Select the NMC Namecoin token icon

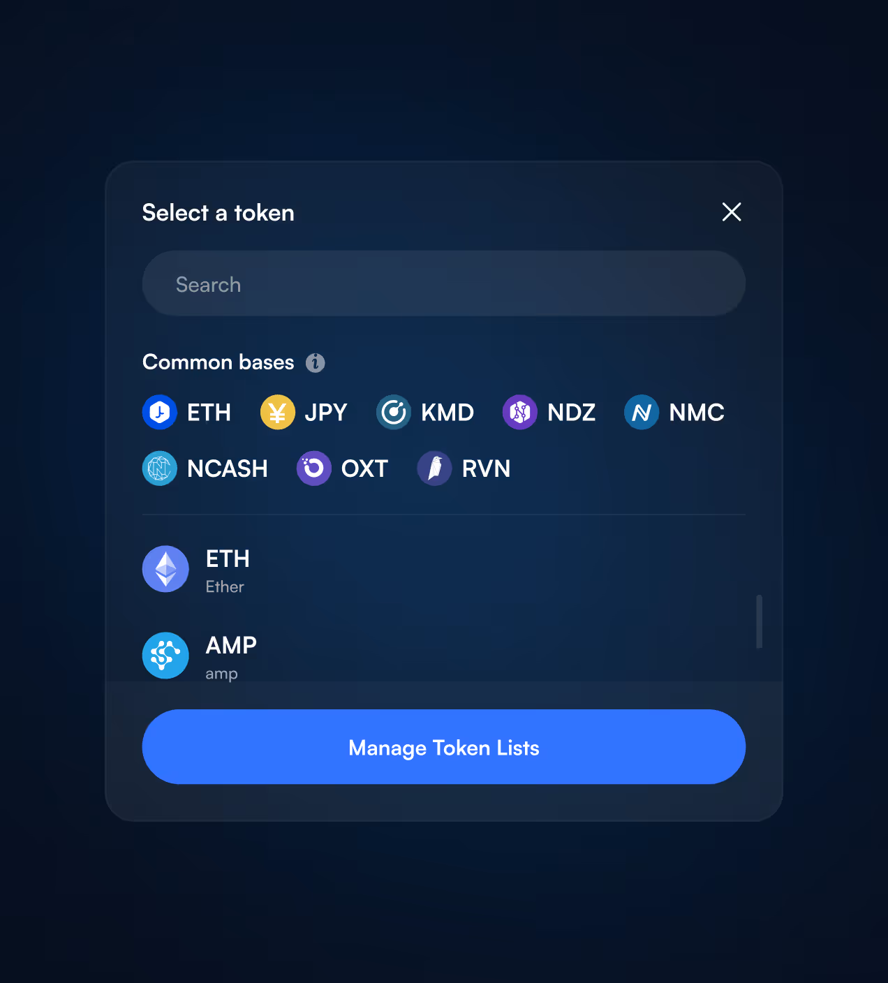(x=642, y=412)
